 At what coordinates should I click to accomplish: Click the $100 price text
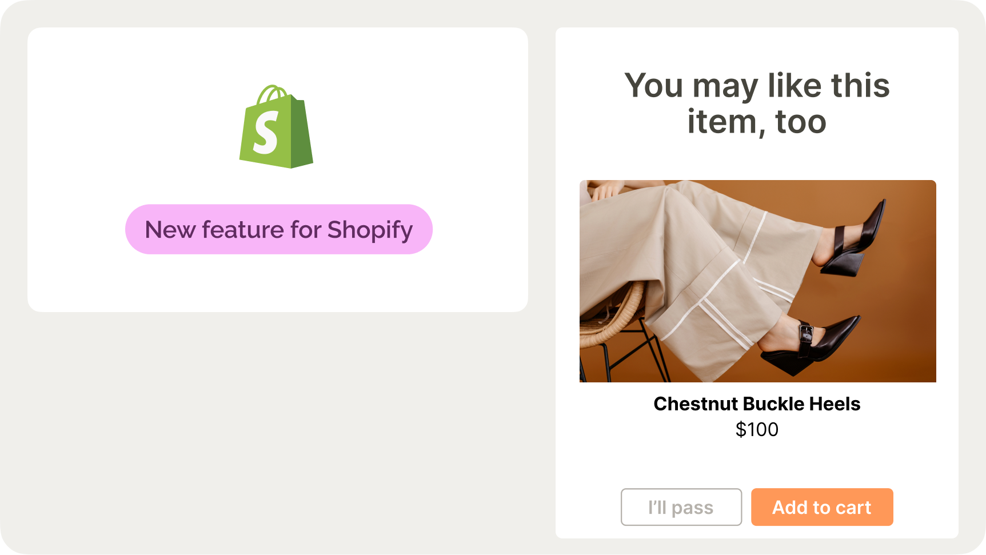click(757, 429)
